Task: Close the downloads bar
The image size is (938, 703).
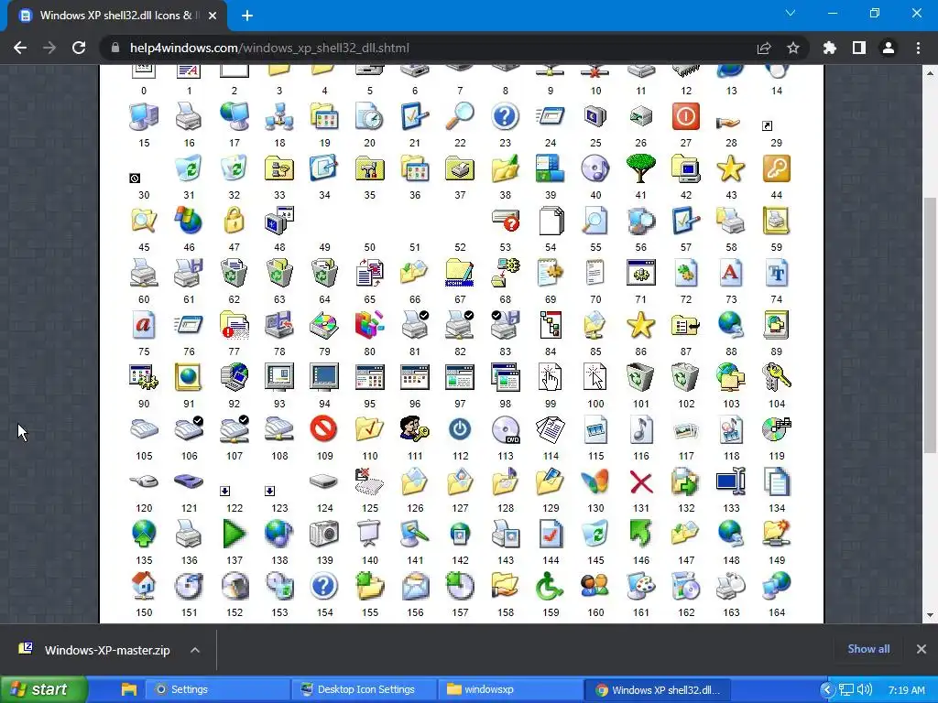Action: click(922, 649)
